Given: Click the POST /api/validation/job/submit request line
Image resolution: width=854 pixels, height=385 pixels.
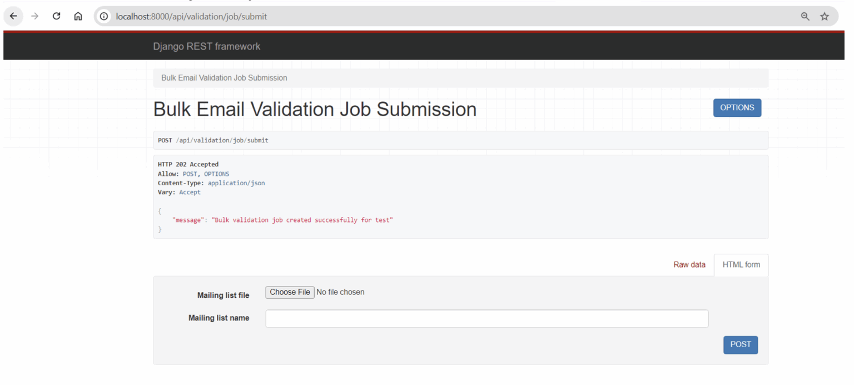Looking at the screenshot, I should pos(213,140).
